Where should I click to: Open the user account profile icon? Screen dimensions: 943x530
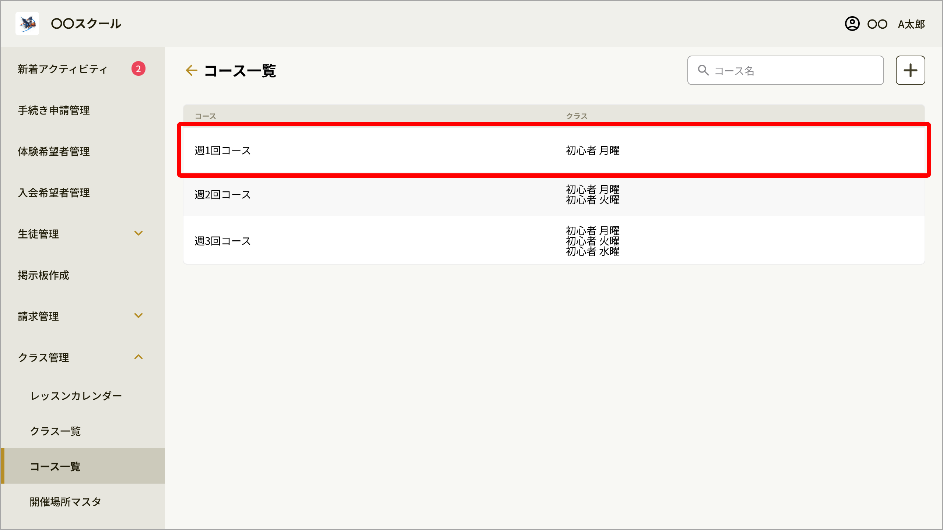tap(852, 24)
